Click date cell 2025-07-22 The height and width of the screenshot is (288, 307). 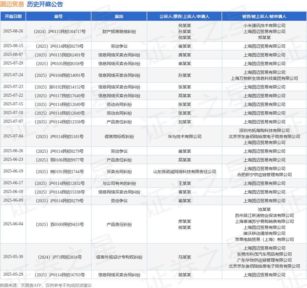click(x=13, y=95)
